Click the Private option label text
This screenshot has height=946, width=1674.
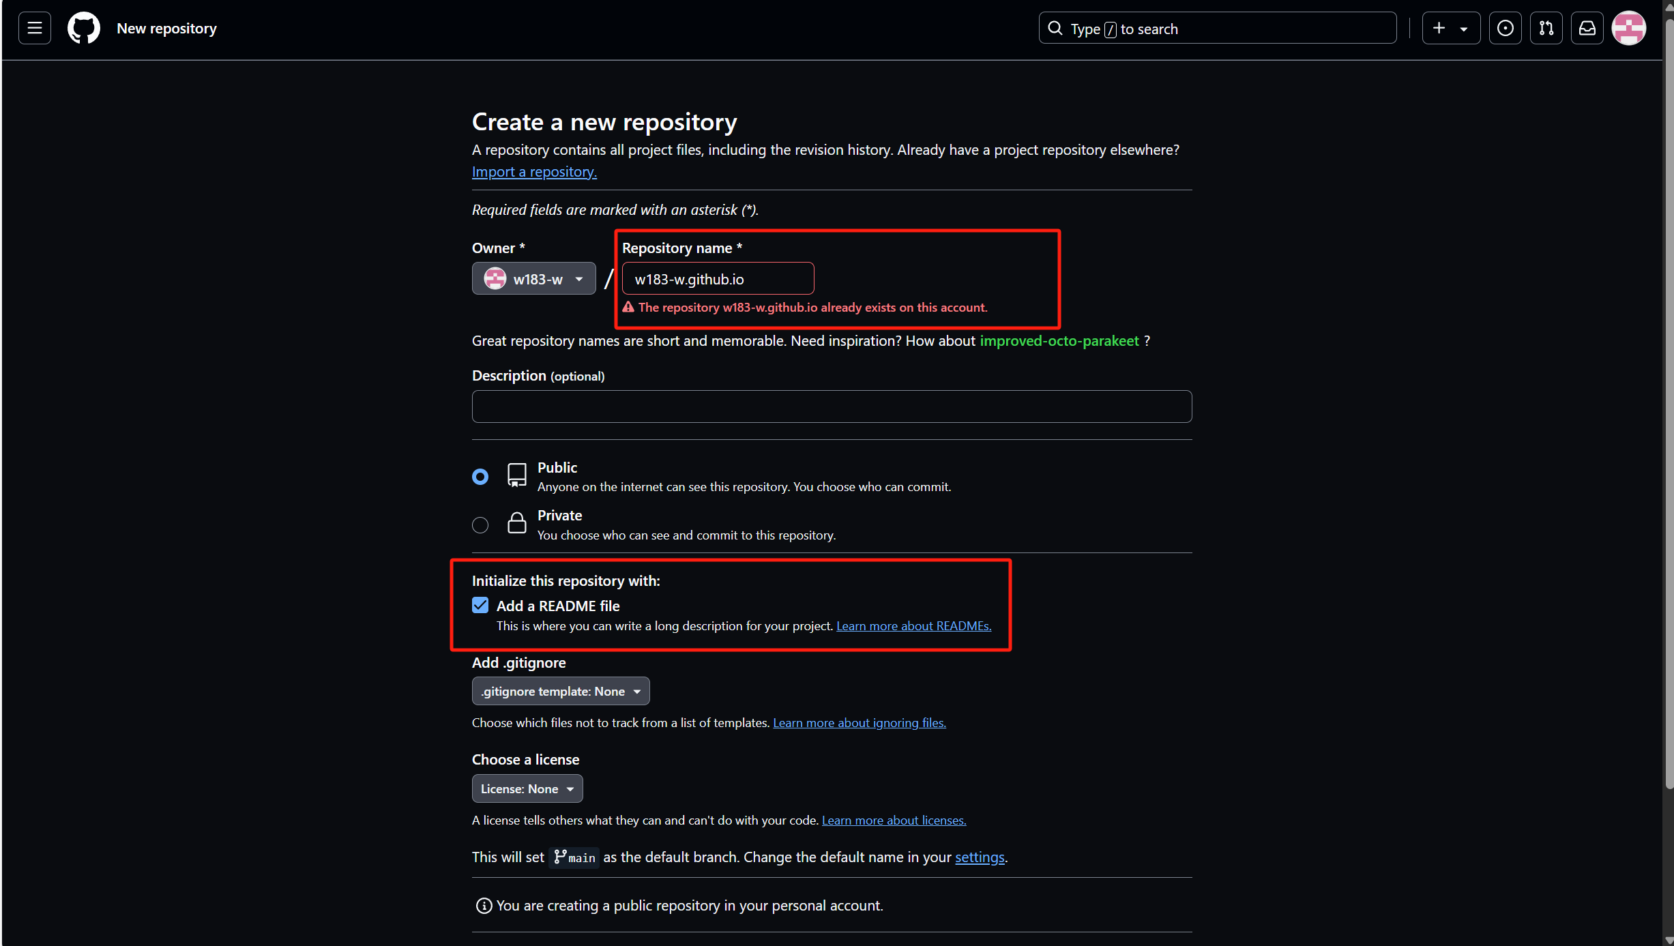[x=559, y=515]
